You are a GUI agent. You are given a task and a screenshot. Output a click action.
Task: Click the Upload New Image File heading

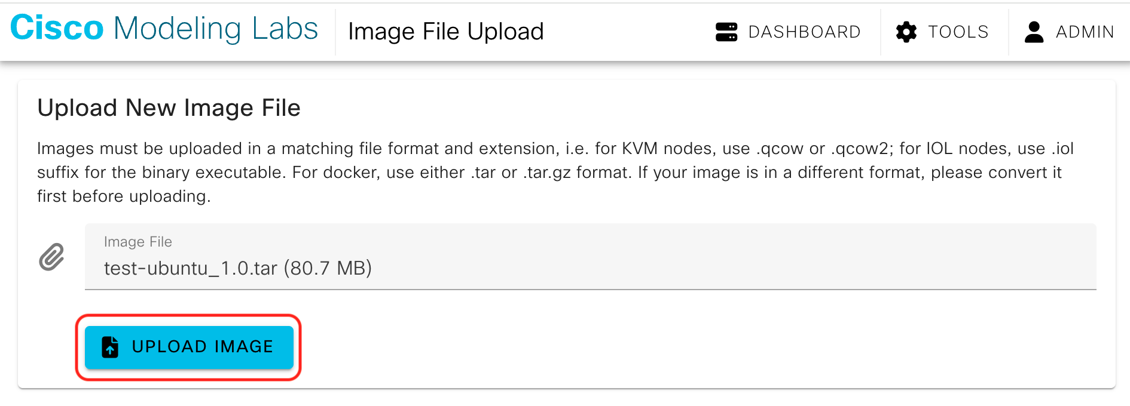(169, 107)
